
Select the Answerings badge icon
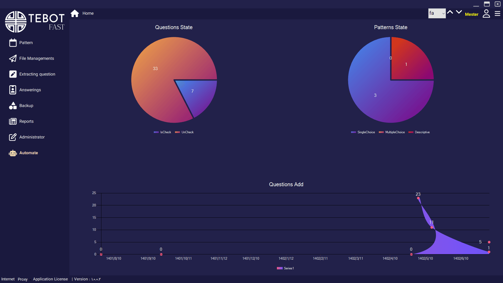[13, 90]
